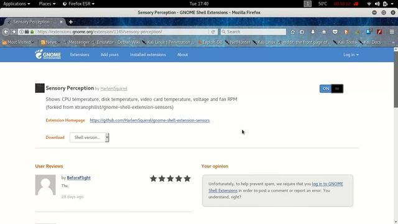The width and height of the screenshot is (398, 224).
Task: Close the Sensory Perception browser tab
Action: 61,22
